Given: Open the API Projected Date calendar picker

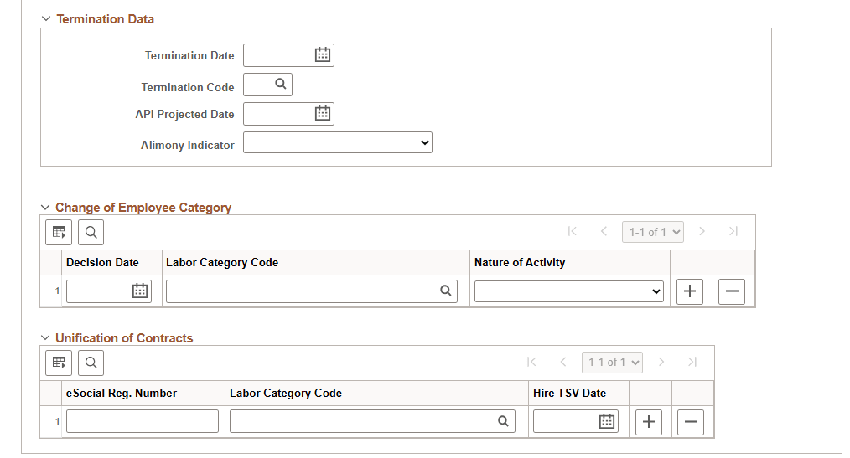Looking at the screenshot, I should [323, 113].
